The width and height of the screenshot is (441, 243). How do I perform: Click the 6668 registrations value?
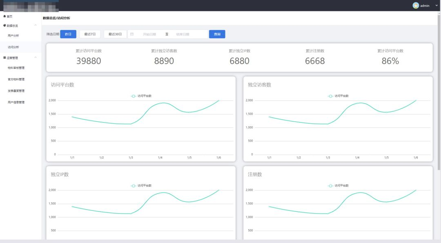[315, 61]
